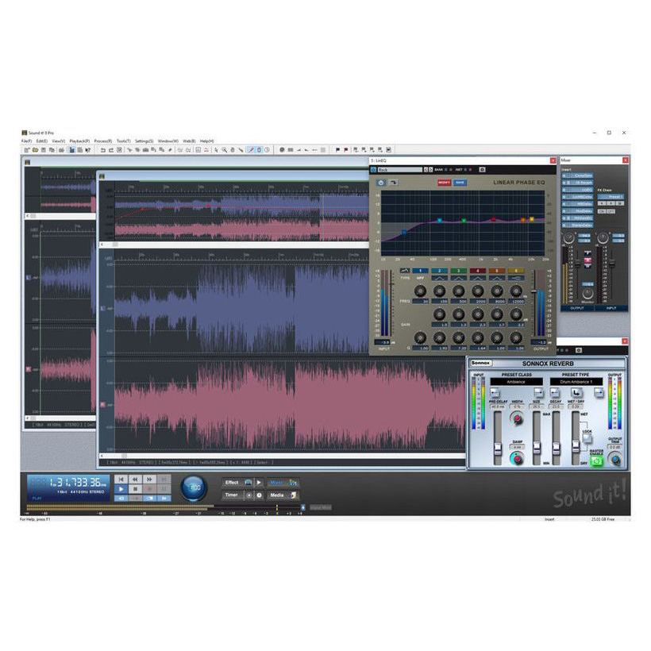Click the Mixer output pan knob
The width and height of the screenshot is (651, 651).
point(568,238)
